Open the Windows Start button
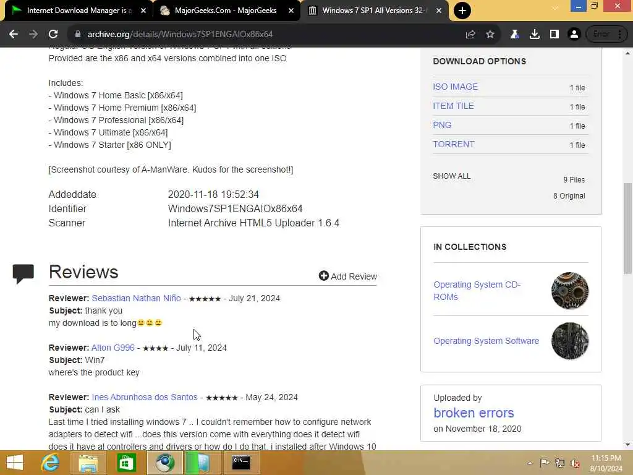 (x=15, y=463)
